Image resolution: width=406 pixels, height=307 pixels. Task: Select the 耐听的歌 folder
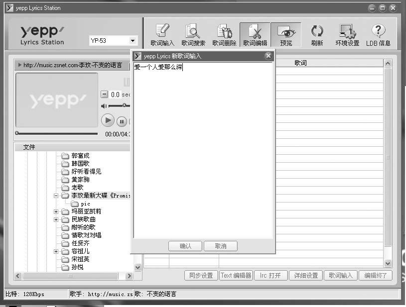tap(83, 227)
